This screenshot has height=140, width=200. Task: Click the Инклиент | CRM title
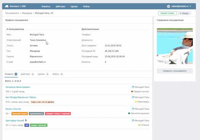[18, 6]
